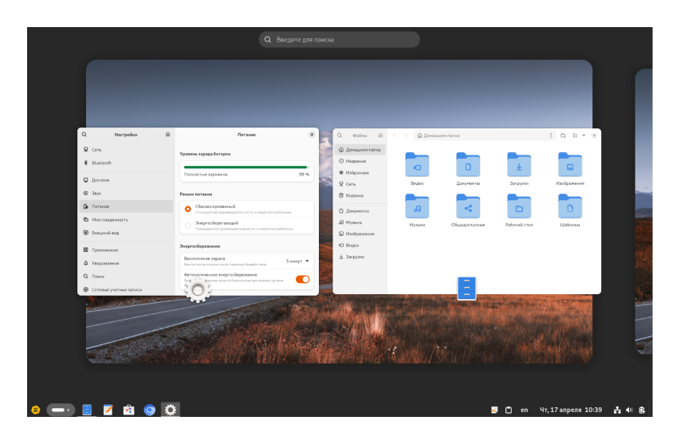Image resolution: width=680 pixels, height=444 pixels.
Task: Click the workspace indicator pill in the taskbar
Action: tap(61, 410)
